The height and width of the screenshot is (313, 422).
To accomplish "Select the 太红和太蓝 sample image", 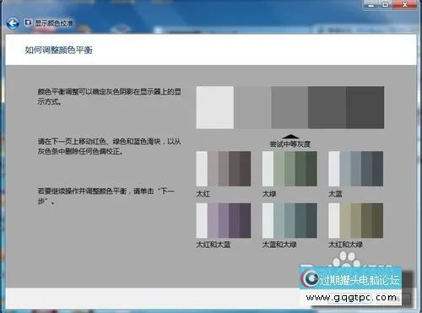I will click(x=224, y=220).
